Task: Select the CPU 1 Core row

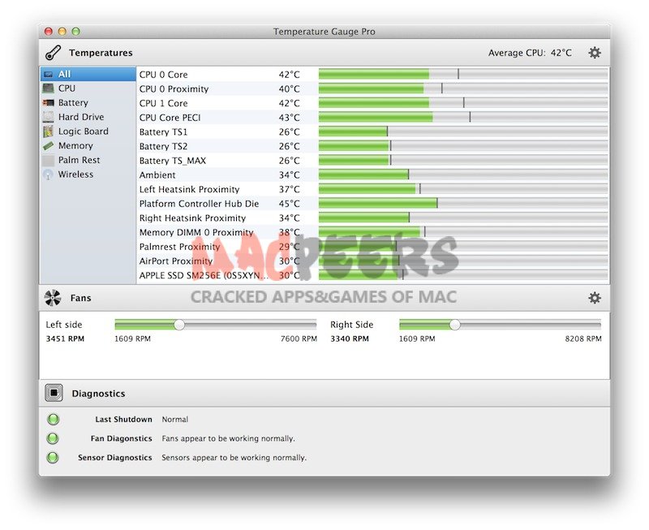Action: [x=372, y=103]
